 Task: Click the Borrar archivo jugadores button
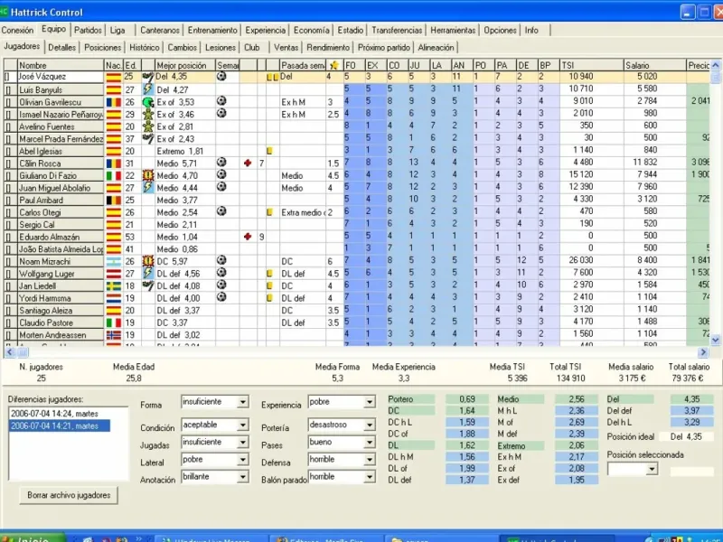click(x=69, y=495)
